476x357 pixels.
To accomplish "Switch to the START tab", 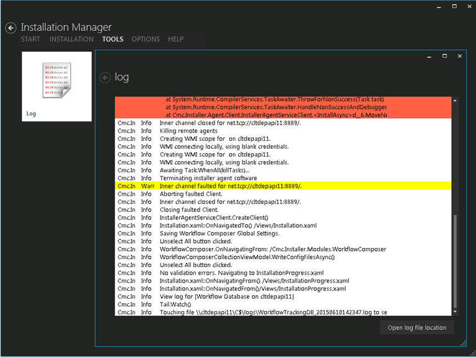I will (x=30, y=39).
